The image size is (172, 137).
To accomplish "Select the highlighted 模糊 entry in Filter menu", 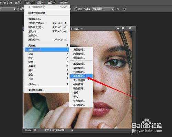I will 47,50.
